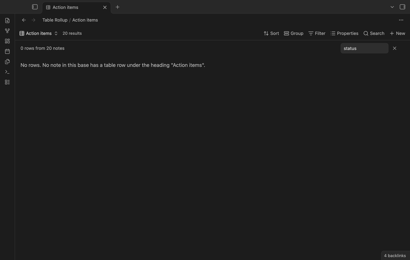This screenshot has height=260, width=410.
Task: Open the canvas icon in ribbon
Action: click(x=7, y=41)
